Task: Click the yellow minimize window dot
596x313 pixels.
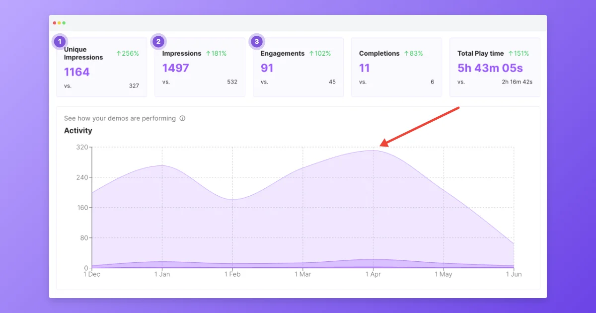Action: click(x=59, y=23)
